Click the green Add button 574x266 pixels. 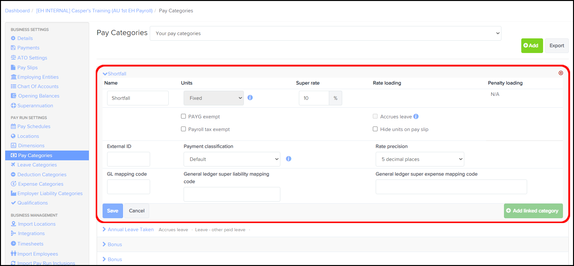click(532, 46)
